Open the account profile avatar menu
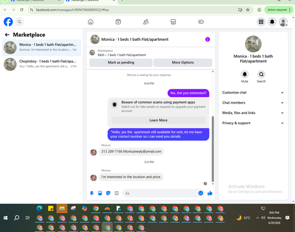 tap(283, 22)
